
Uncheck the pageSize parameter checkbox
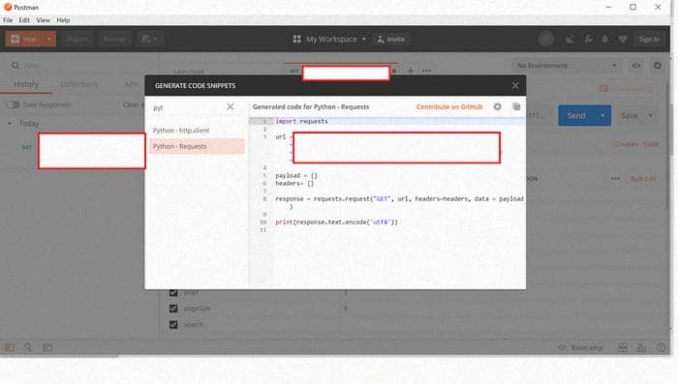[173, 309]
